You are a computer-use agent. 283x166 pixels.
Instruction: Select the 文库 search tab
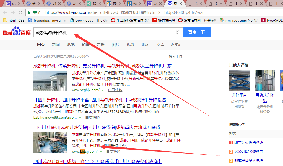coord(160,45)
